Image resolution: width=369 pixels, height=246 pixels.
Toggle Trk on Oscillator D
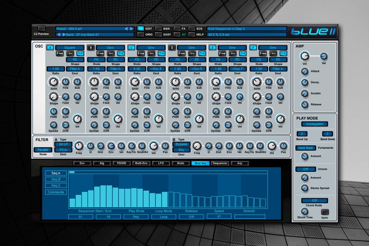pyautogui.click(x=202, y=53)
